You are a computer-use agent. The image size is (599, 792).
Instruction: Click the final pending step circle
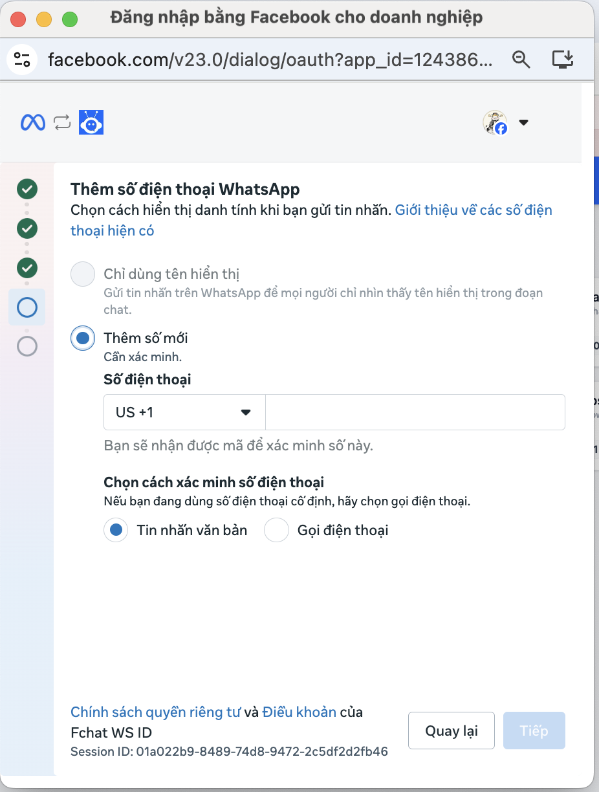pos(27,346)
